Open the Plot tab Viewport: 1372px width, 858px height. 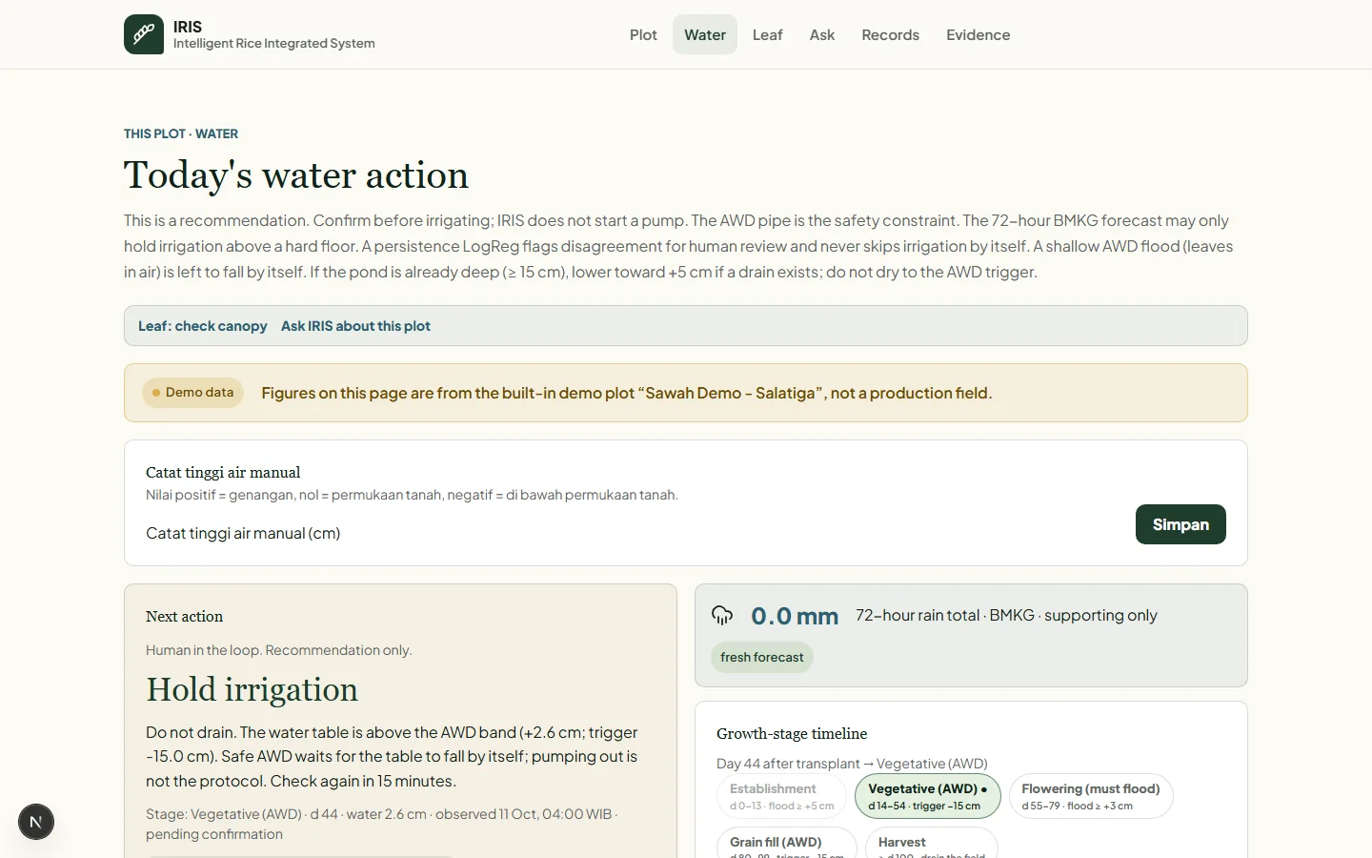click(x=643, y=34)
